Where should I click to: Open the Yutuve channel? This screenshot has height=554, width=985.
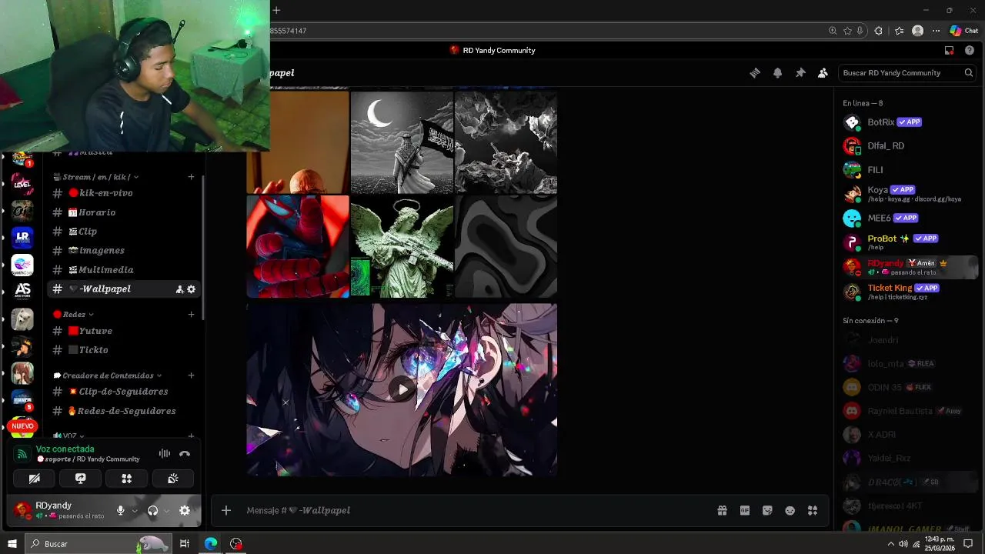[x=124, y=331]
